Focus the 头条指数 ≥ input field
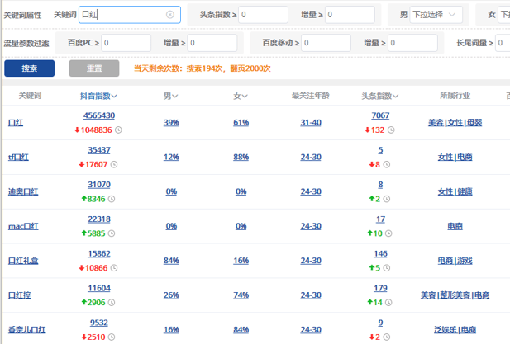 [263, 15]
